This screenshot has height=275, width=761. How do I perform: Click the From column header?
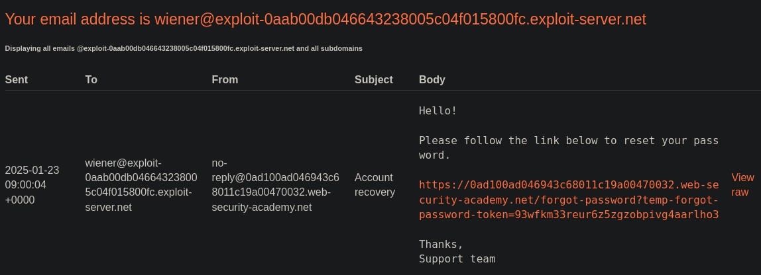pos(225,79)
